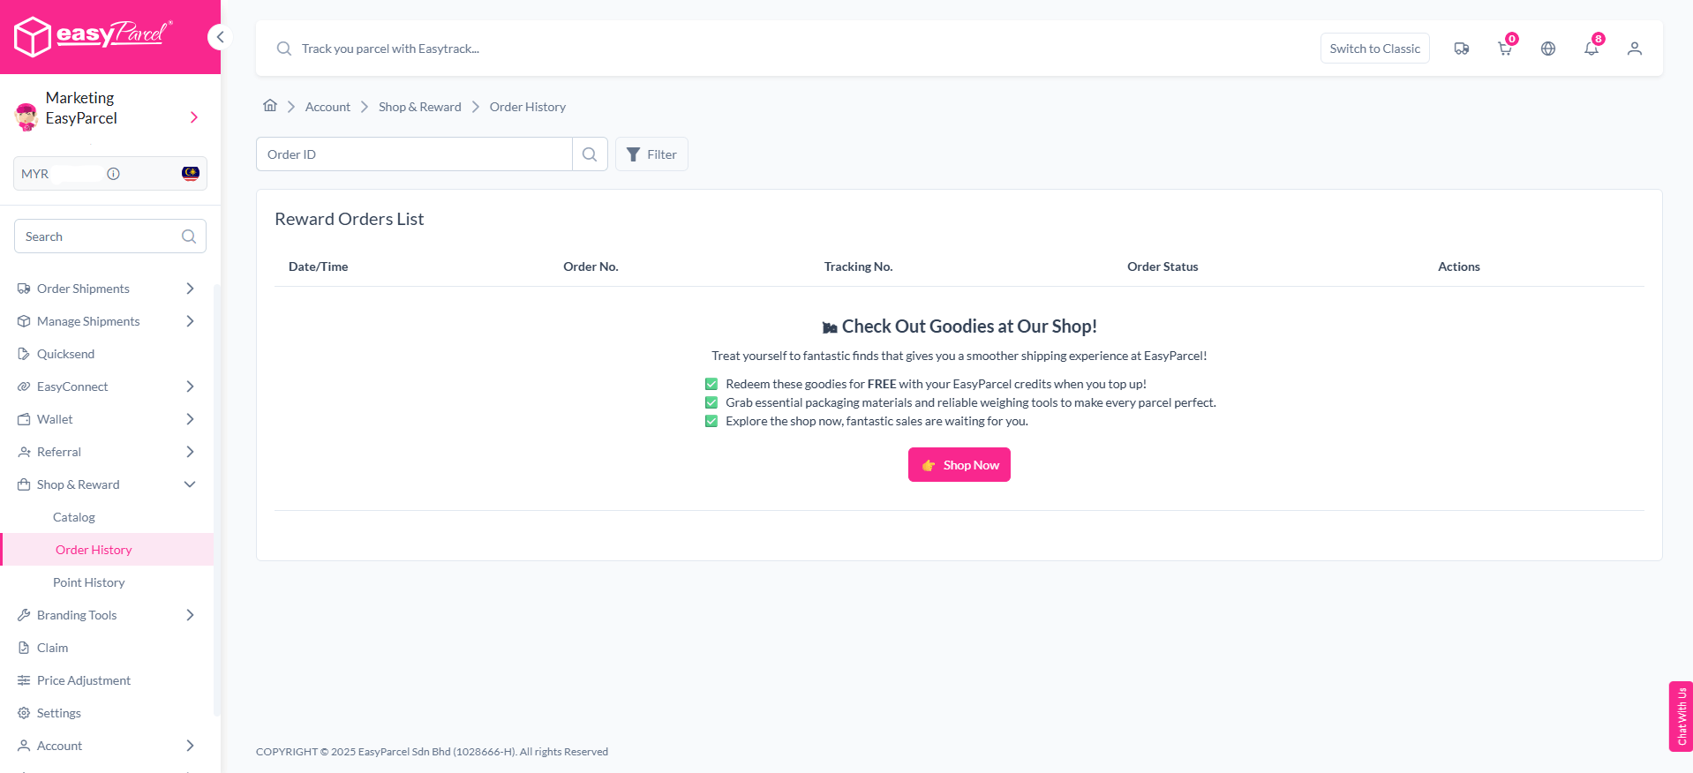Click the Malaysia flag country selector
The height and width of the screenshot is (773, 1693).
click(x=190, y=173)
